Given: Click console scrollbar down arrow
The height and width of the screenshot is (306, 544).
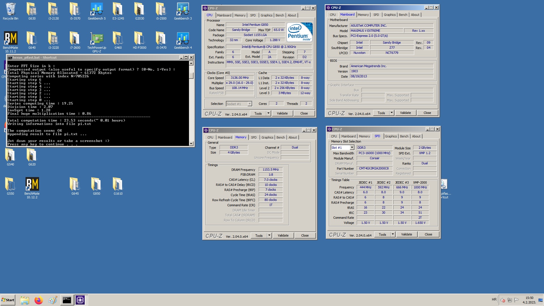Looking at the screenshot, I should [191, 144].
